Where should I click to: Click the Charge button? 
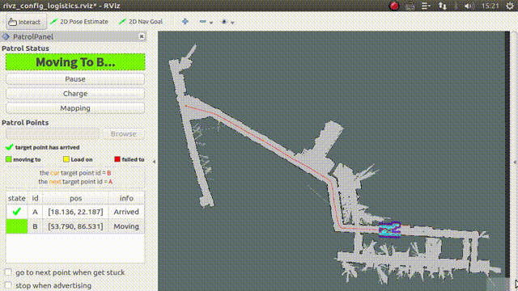75,94
